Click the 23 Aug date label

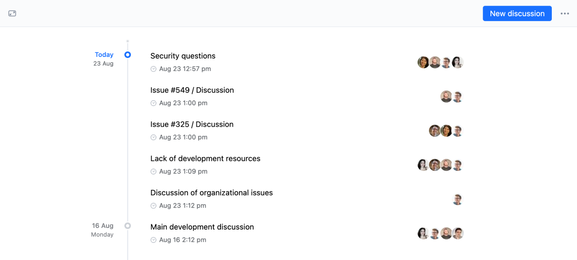(x=103, y=63)
